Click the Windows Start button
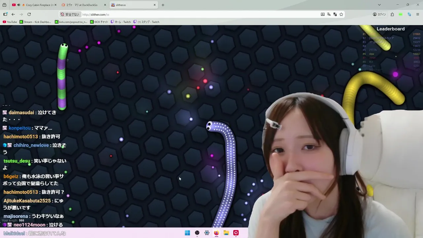 click(x=187, y=233)
